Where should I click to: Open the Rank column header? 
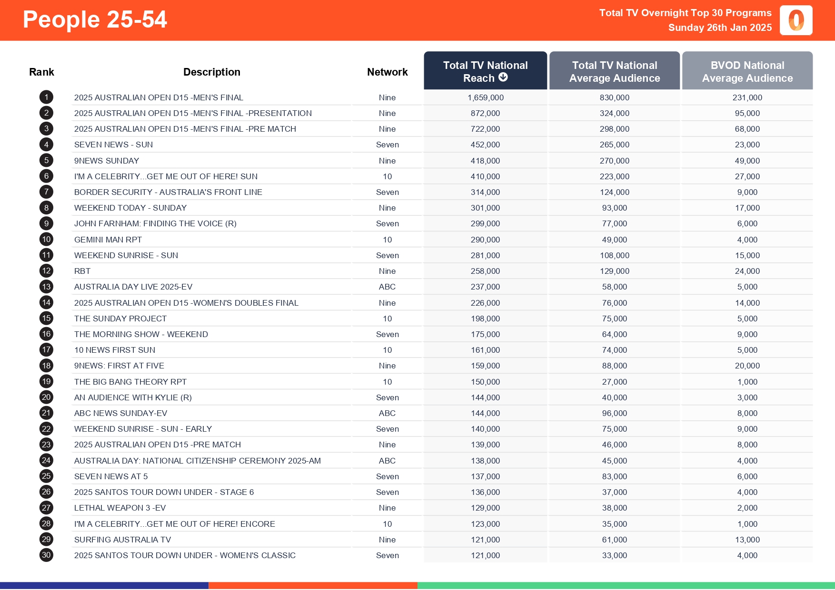click(42, 71)
